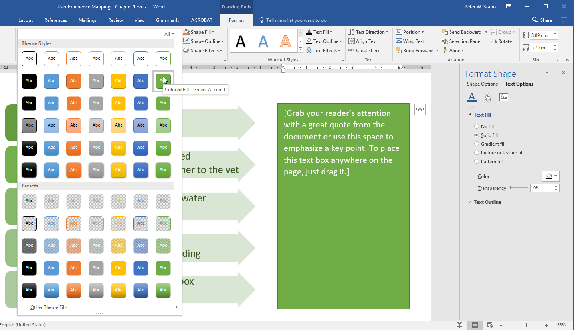The width and height of the screenshot is (574, 330).
Task: Switch to the Review ribbon tab
Action: pyautogui.click(x=115, y=20)
